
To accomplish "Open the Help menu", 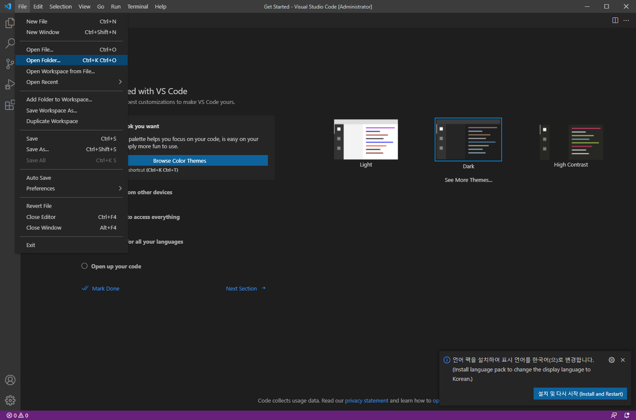I will point(160,6).
